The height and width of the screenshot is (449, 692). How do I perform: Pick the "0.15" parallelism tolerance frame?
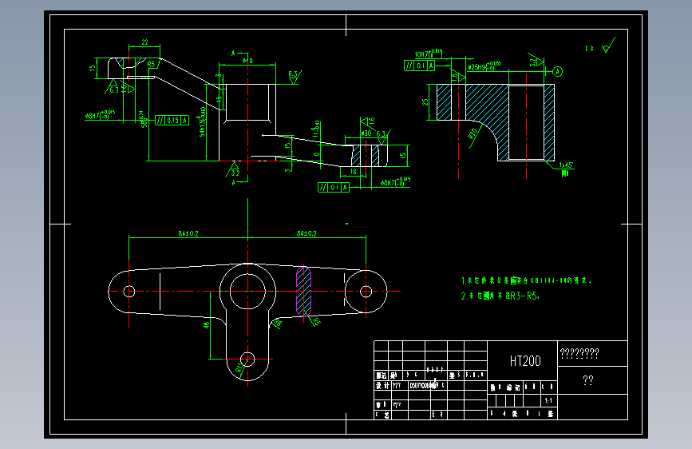coord(172,120)
